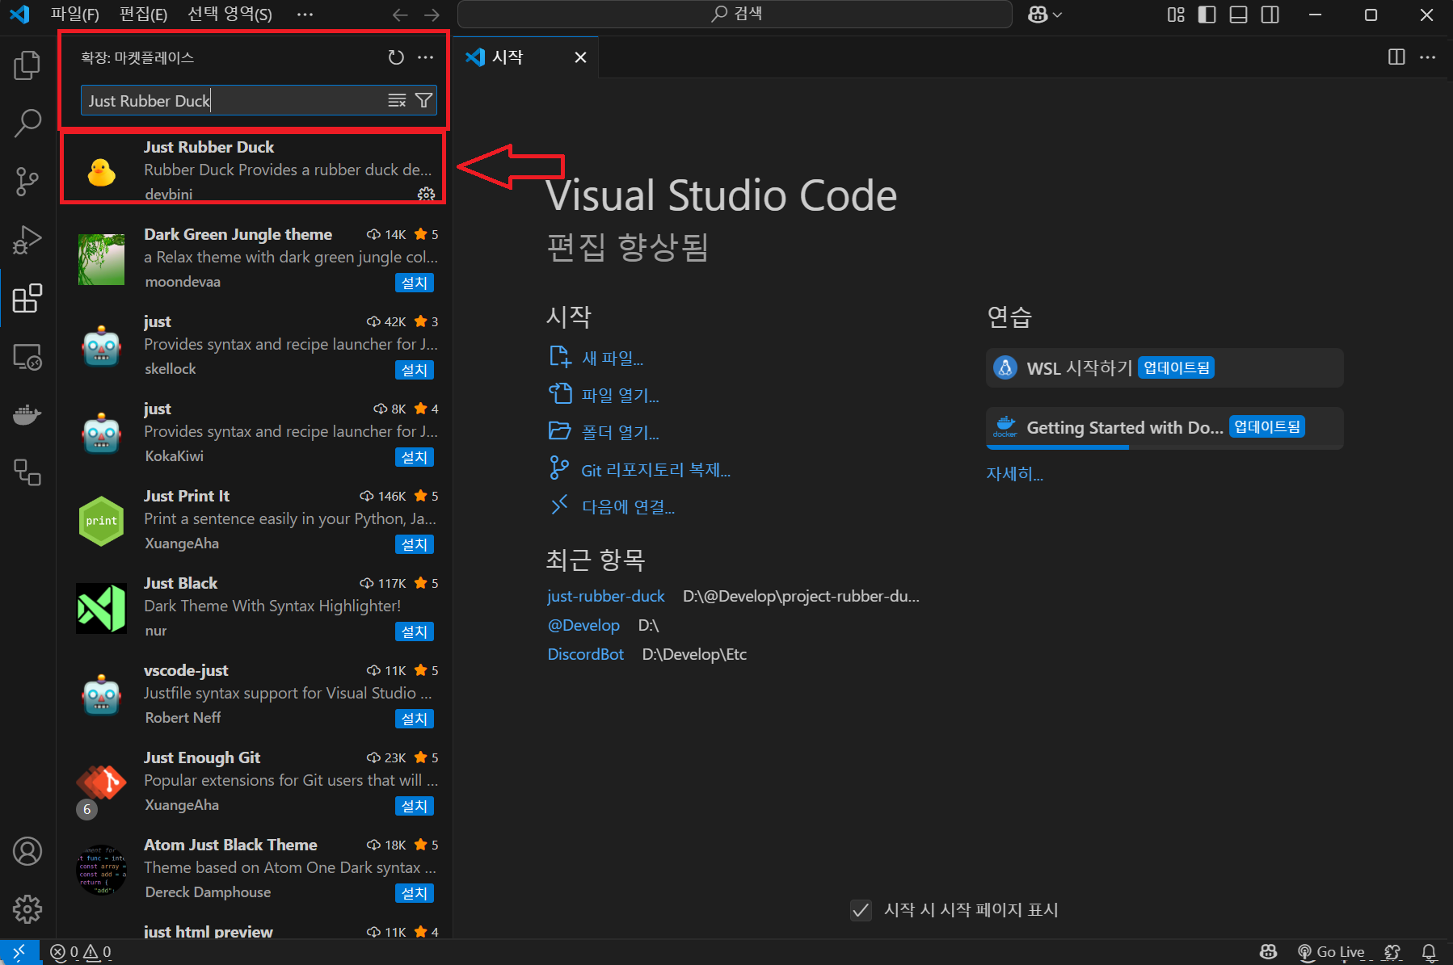1453x965 pixels.
Task: Click Git 리포지토리 복제... link
Action: pos(655,470)
